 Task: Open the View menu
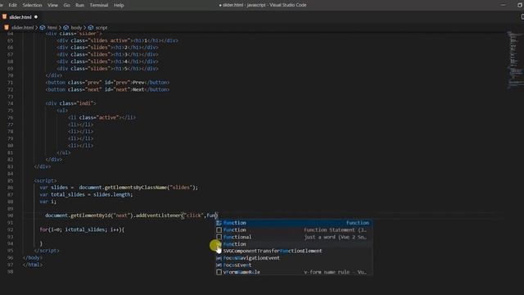coord(52,5)
